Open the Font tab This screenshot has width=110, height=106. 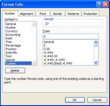43,14
